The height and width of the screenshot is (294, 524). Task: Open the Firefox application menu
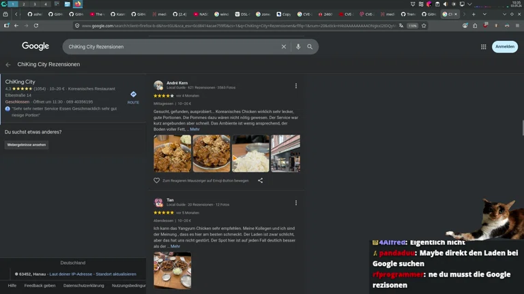point(517,26)
